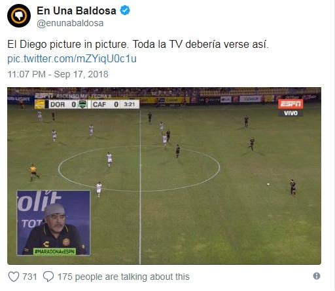Click the Maradona picture-in-picture inset
Screen dimensions: 335x291
pos(54,223)
